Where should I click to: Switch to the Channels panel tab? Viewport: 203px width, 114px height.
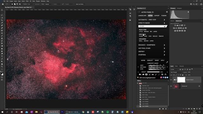[x=181, y=66]
